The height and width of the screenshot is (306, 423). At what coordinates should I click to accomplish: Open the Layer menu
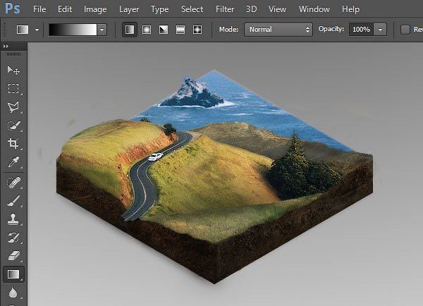[x=129, y=9]
